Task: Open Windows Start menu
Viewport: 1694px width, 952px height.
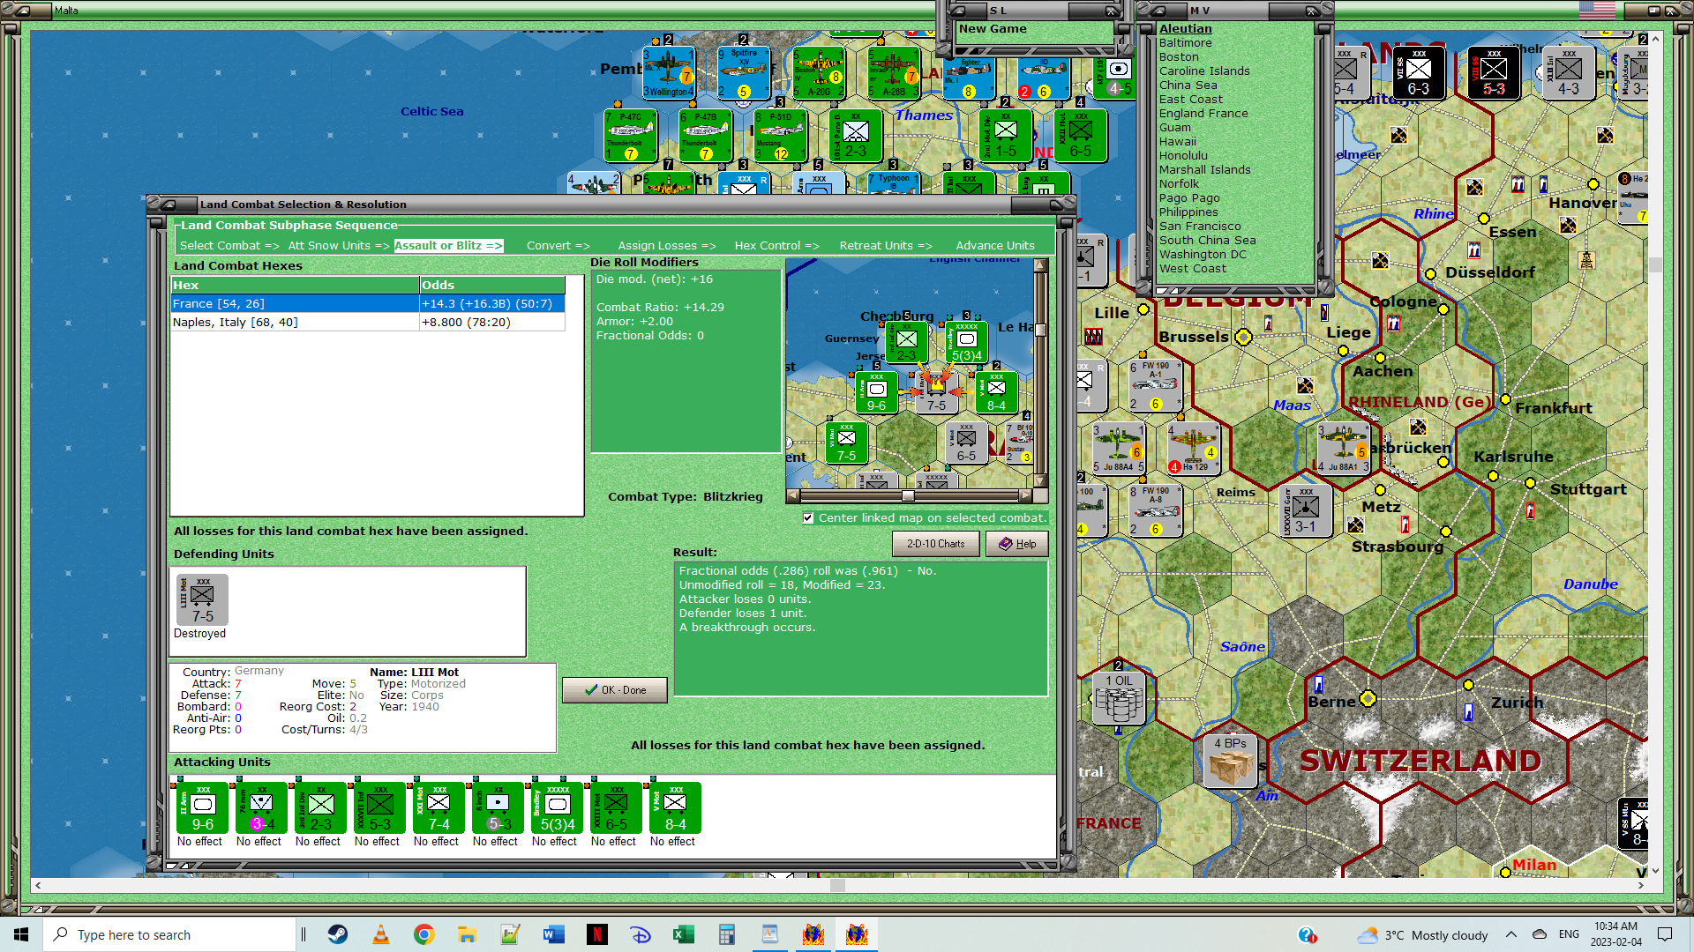Action: point(21,934)
